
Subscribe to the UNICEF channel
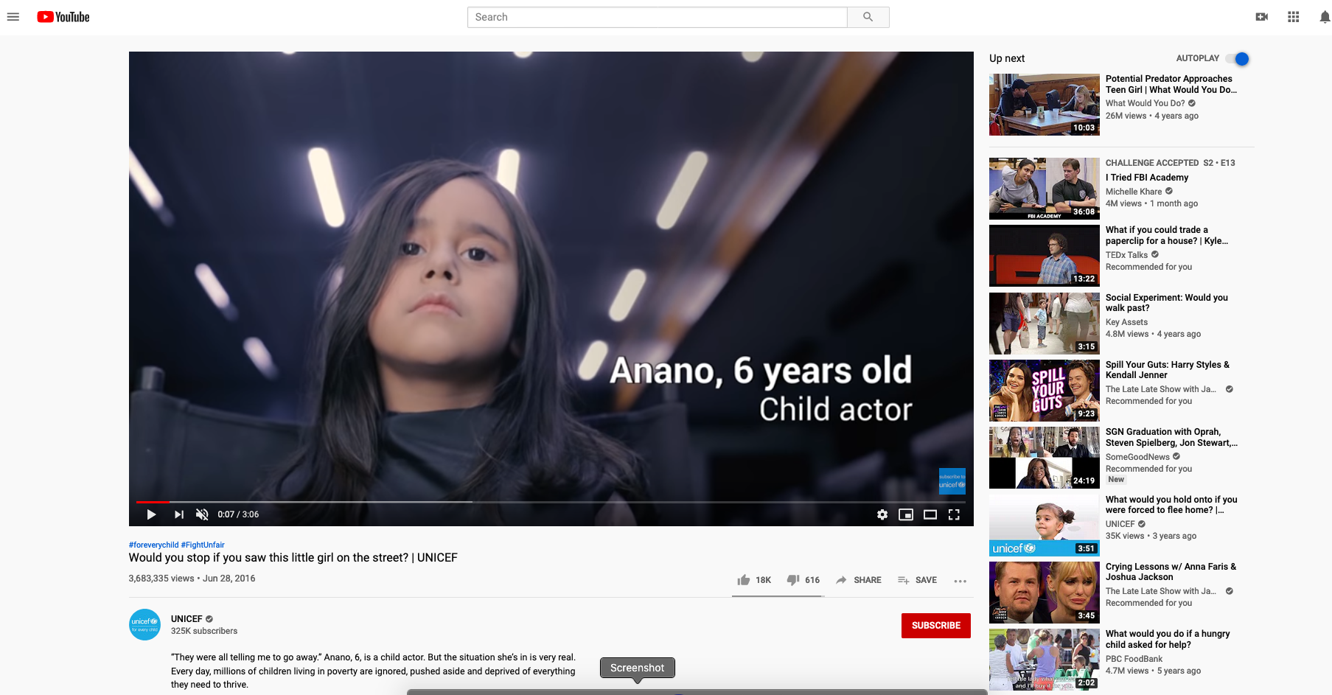click(935, 626)
